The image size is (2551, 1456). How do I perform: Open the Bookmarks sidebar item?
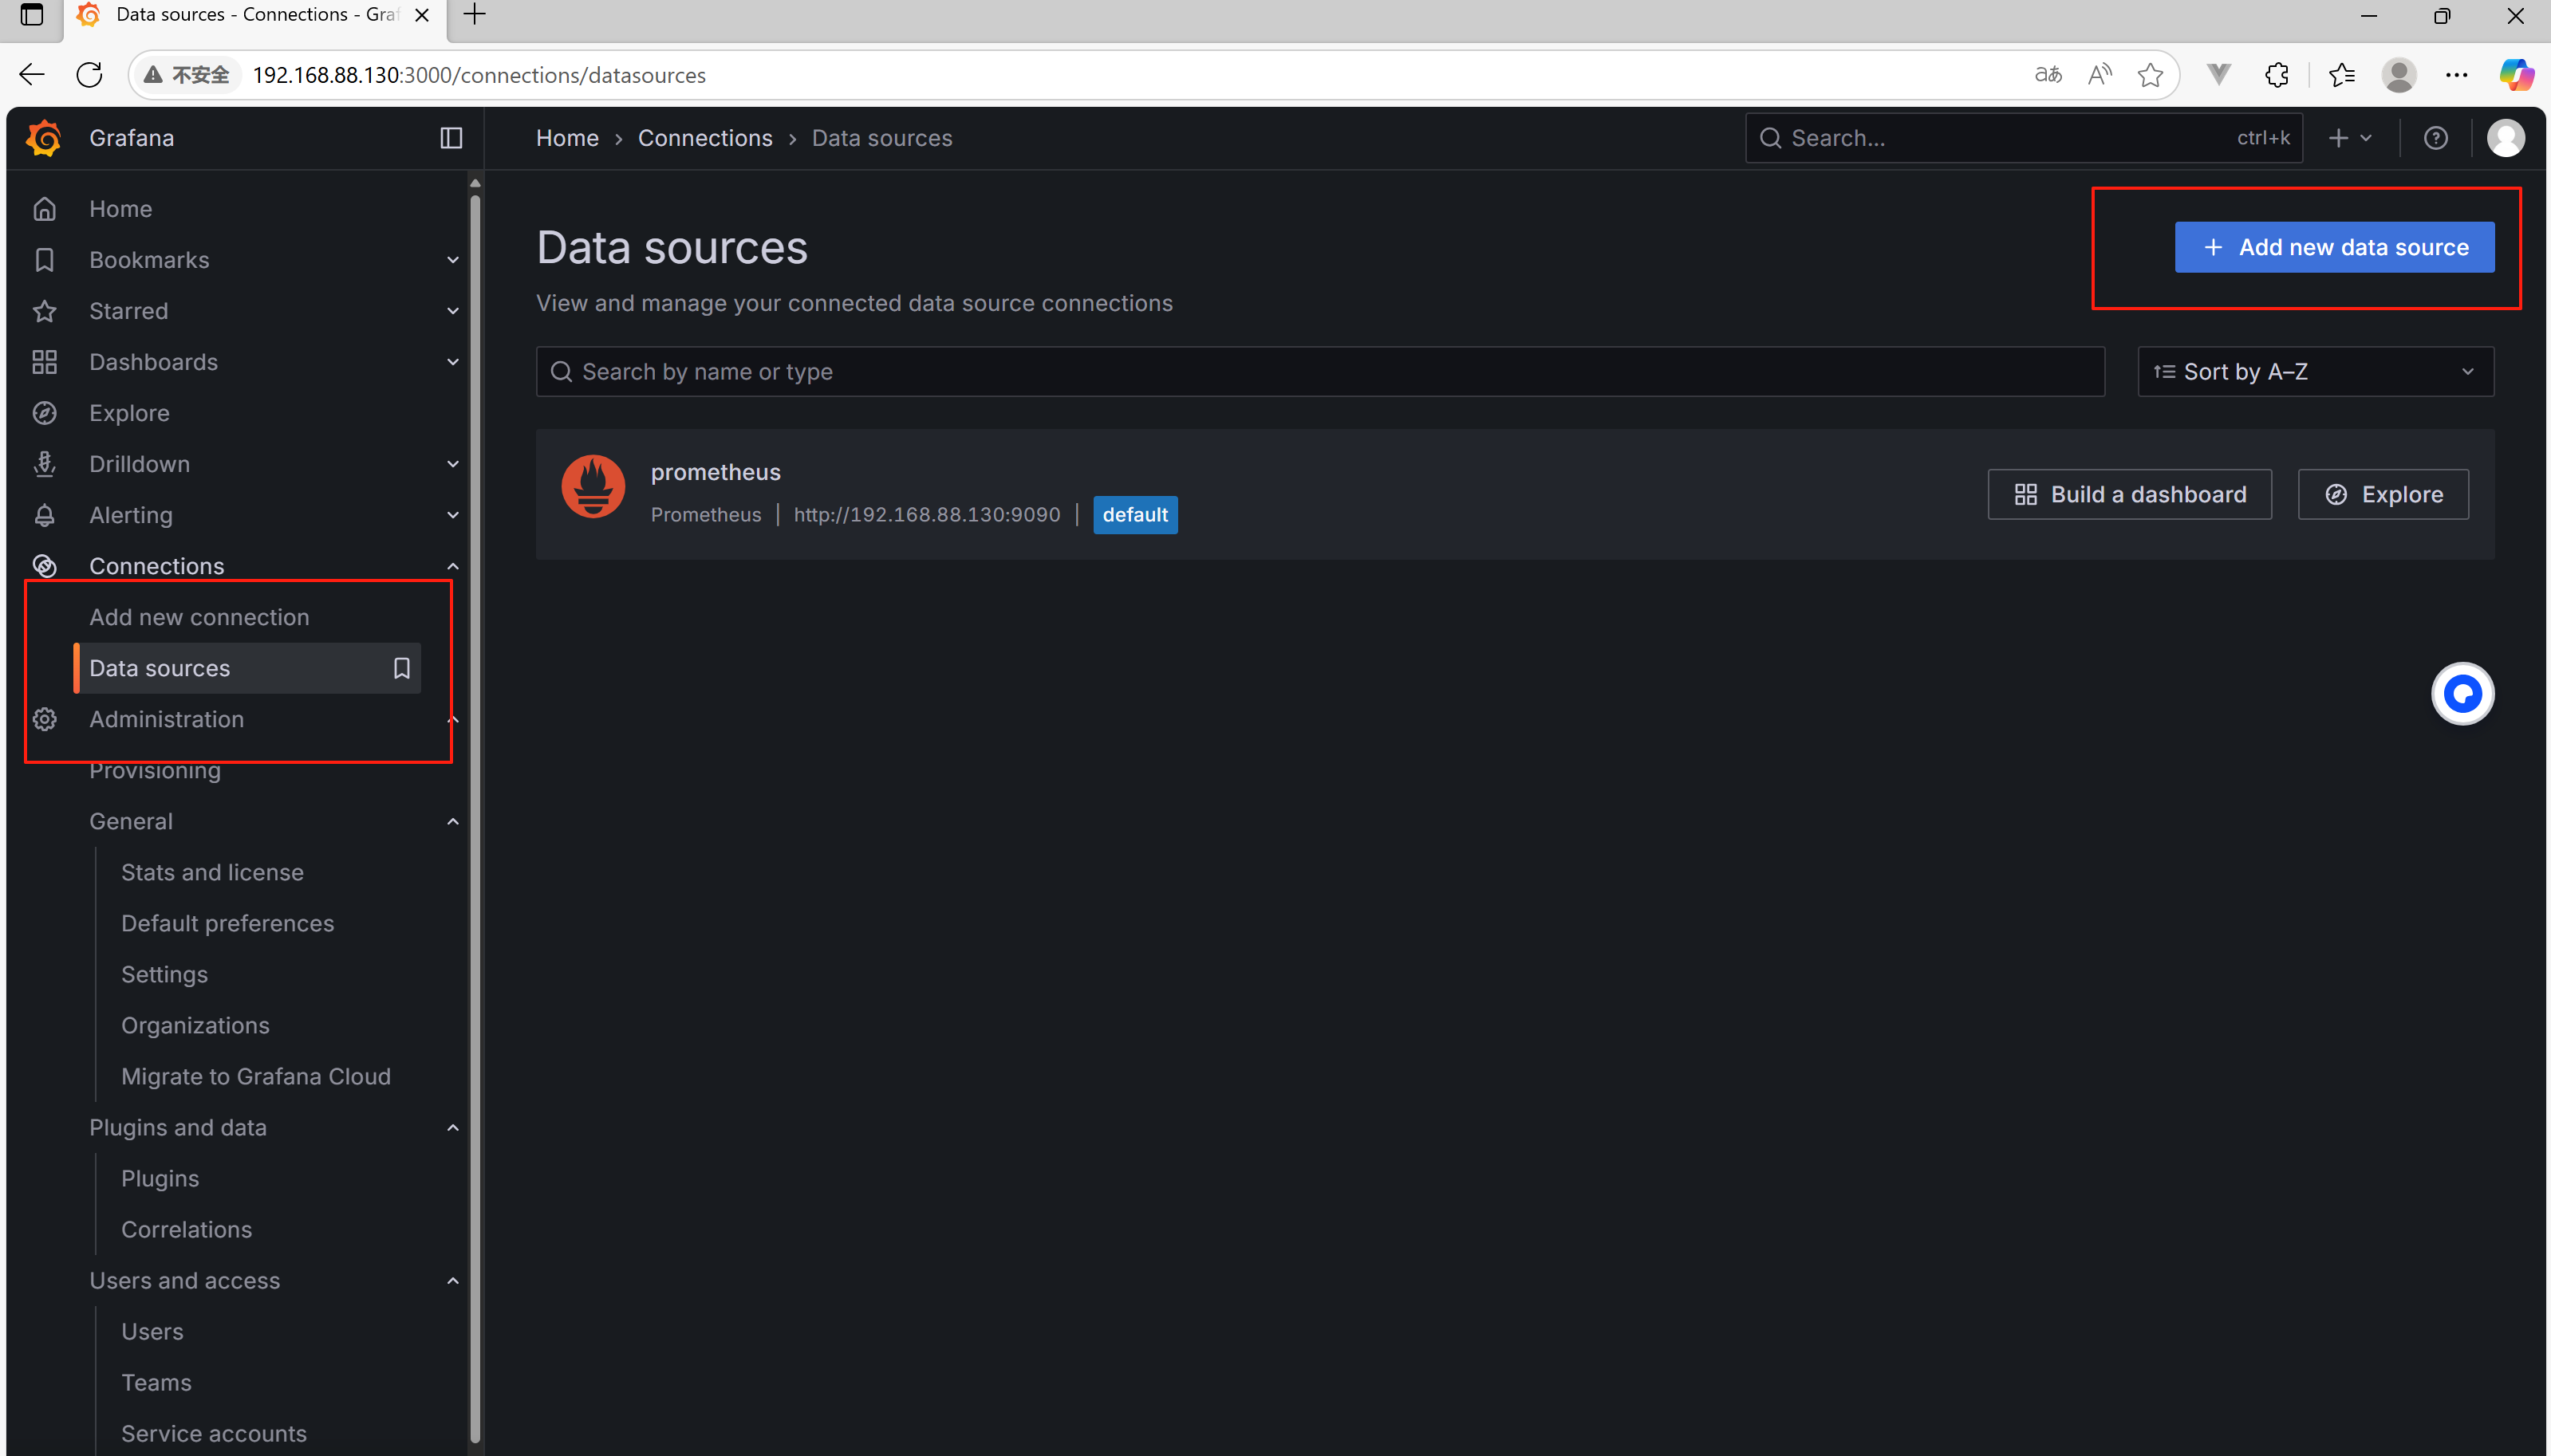(149, 260)
